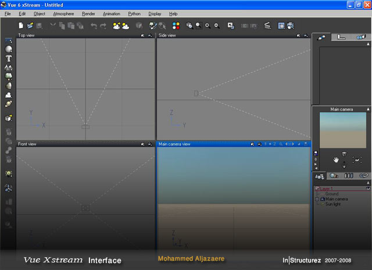Add a terrain with the mountain icon

9,67
